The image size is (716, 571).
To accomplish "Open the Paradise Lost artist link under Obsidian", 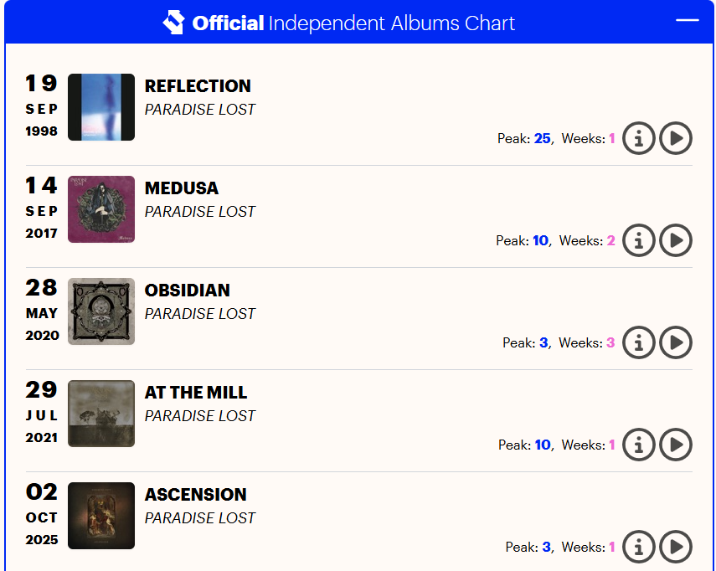I will pyautogui.click(x=200, y=314).
